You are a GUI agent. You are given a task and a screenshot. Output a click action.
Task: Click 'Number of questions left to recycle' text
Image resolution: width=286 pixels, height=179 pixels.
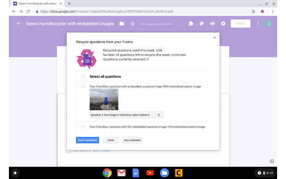coord(144,55)
